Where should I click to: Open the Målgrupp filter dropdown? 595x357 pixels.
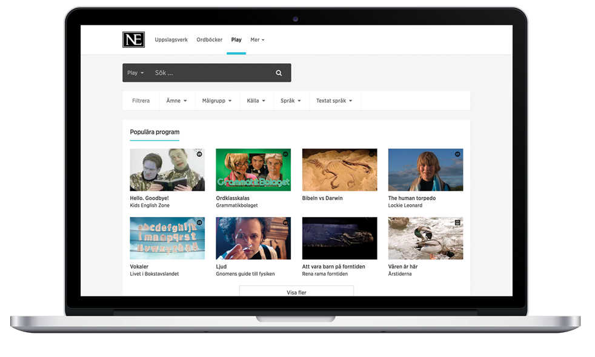[217, 101]
